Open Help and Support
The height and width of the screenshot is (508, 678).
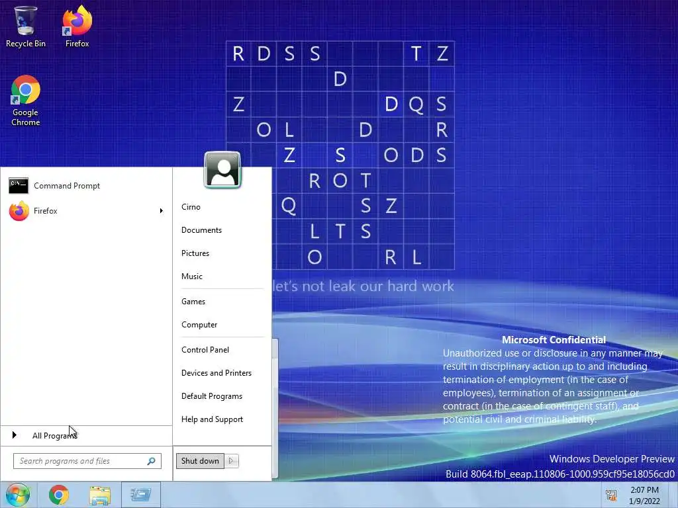click(212, 419)
